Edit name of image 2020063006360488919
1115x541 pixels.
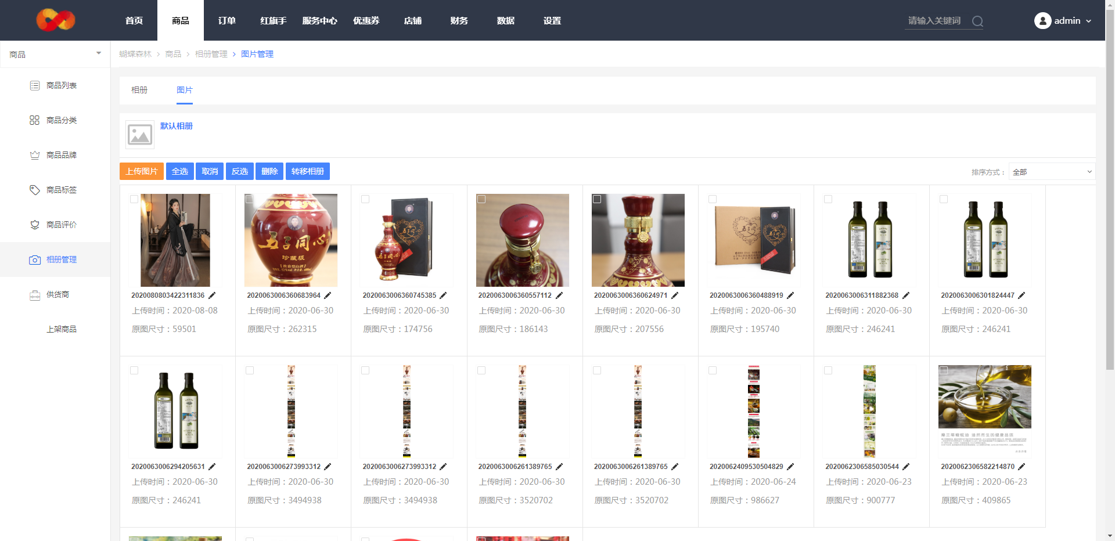click(790, 295)
